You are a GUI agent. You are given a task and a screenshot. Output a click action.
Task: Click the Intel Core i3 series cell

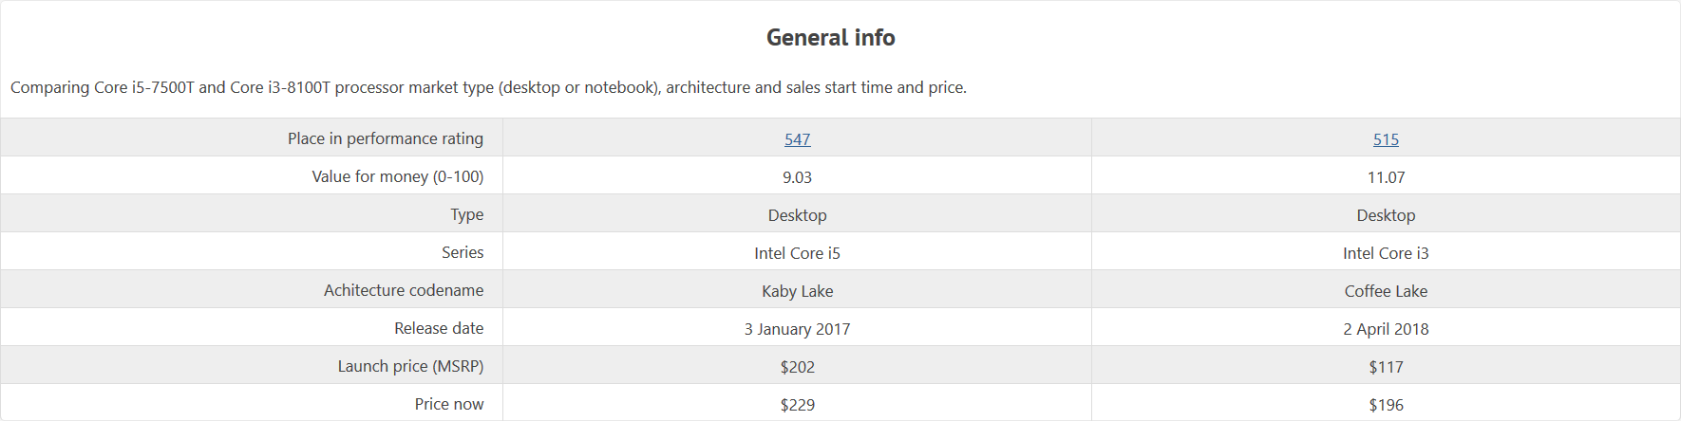click(1386, 253)
